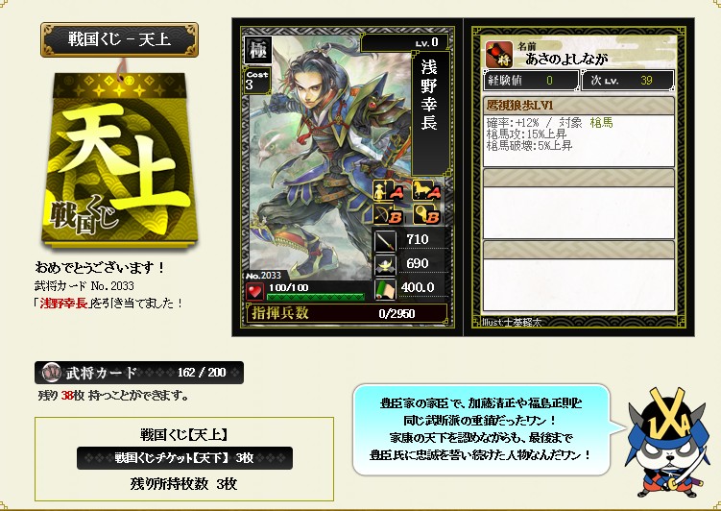Screen dimensions: 721x511
Task: Click the strategy scroll stat icon
Action: (x=385, y=289)
